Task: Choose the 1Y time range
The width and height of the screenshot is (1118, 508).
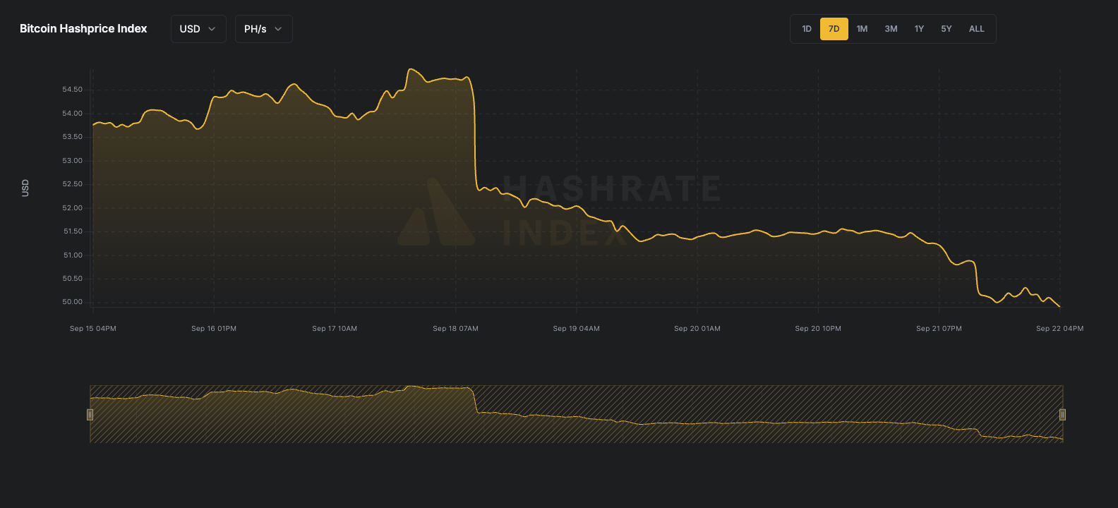Action: click(919, 29)
